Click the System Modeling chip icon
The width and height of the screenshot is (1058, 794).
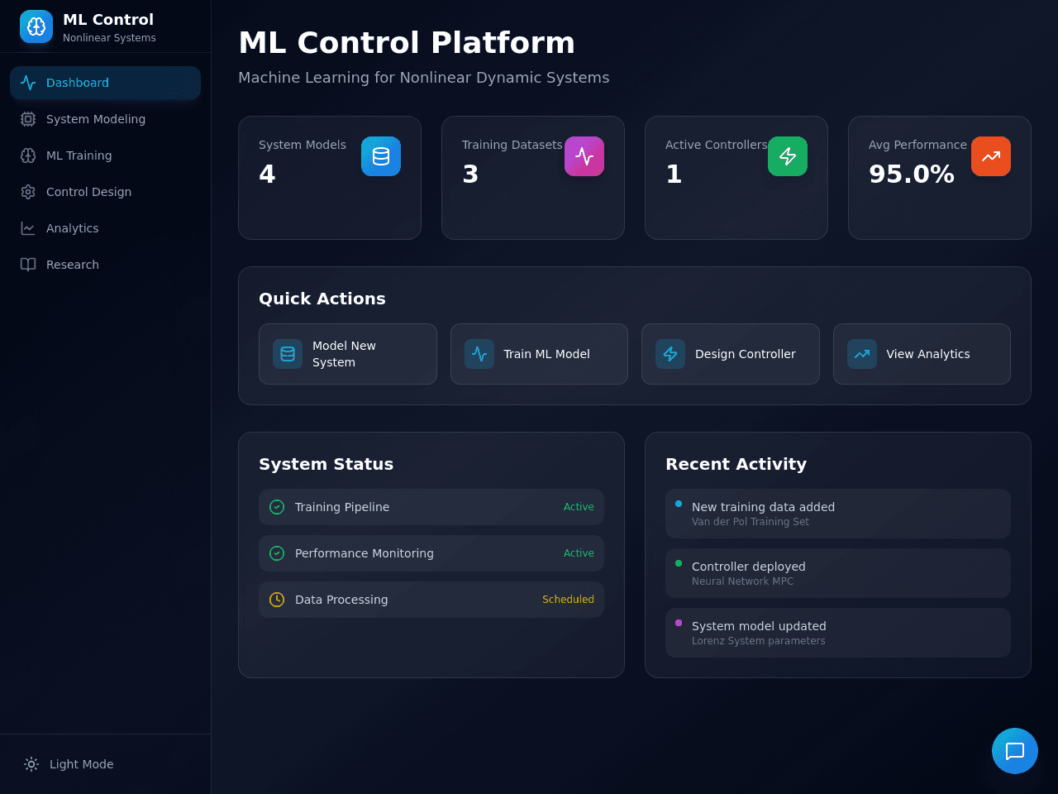[28, 119]
